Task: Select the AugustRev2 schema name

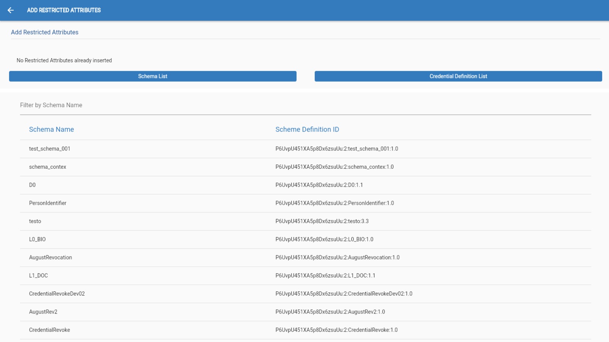Action: pos(43,312)
